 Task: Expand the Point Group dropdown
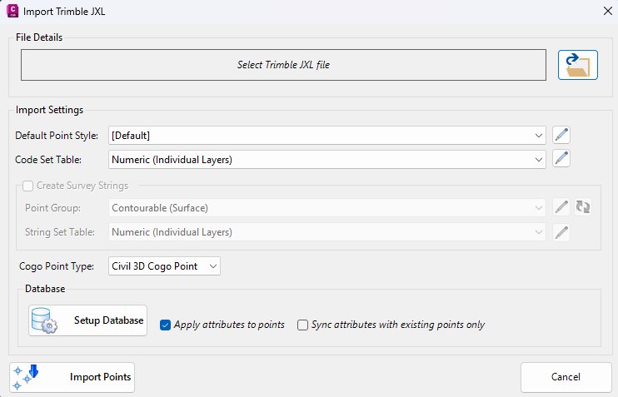[327, 208]
